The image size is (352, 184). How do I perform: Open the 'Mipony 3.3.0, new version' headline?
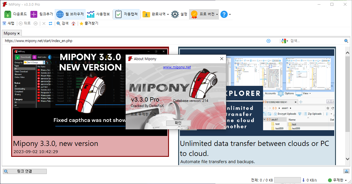[56, 143]
